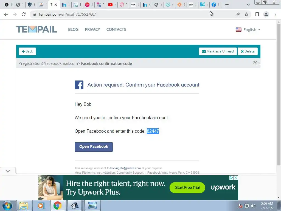This screenshot has height=211, width=281.
Task: Click the Open Facebook button
Action: pyautogui.click(x=94, y=147)
